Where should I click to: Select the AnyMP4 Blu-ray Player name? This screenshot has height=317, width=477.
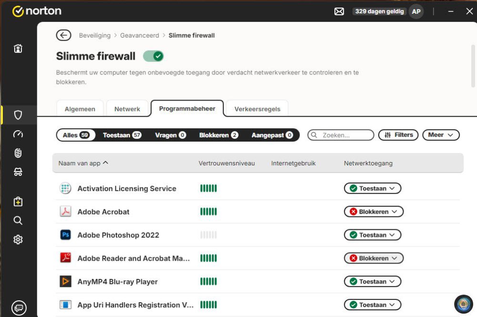117,281
